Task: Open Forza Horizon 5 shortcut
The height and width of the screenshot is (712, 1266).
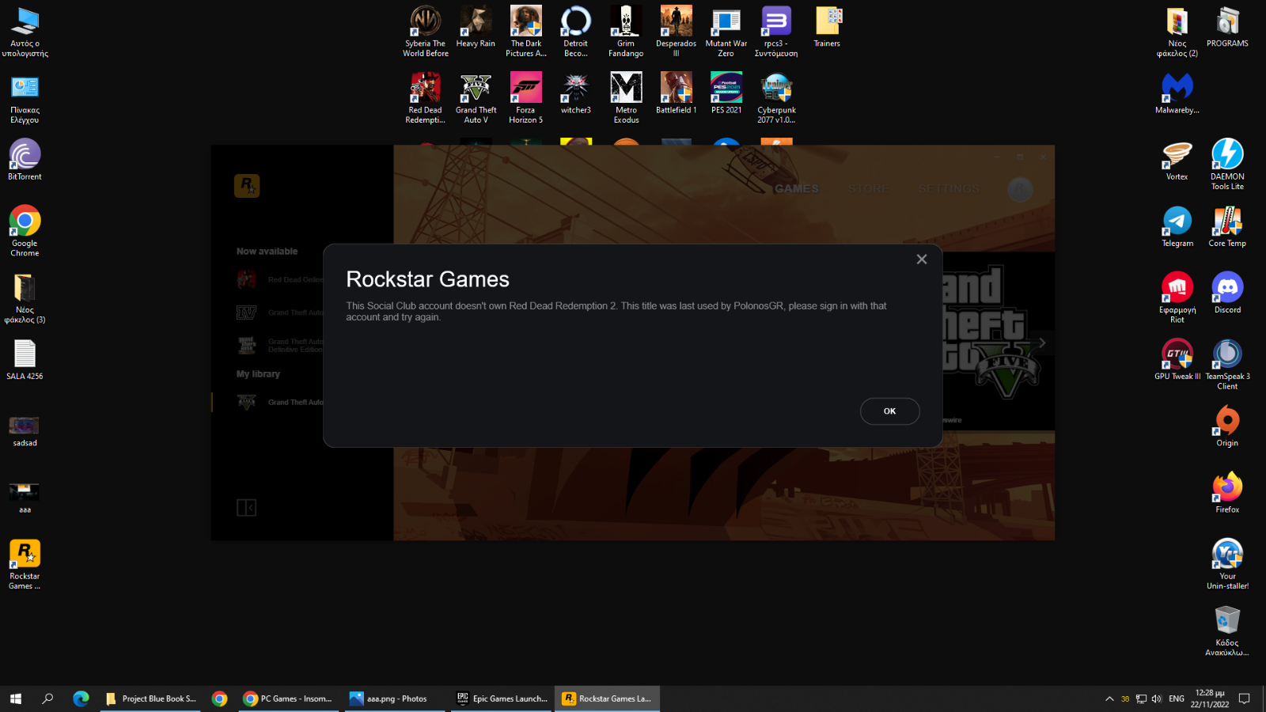Action: [x=526, y=98]
